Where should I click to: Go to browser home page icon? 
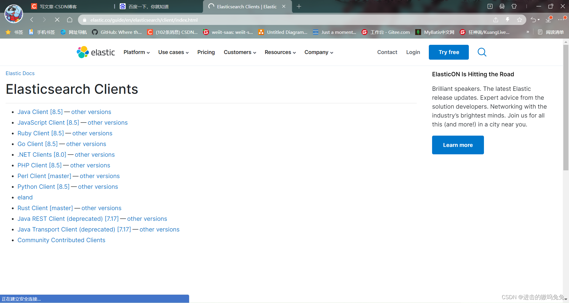coord(70,20)
